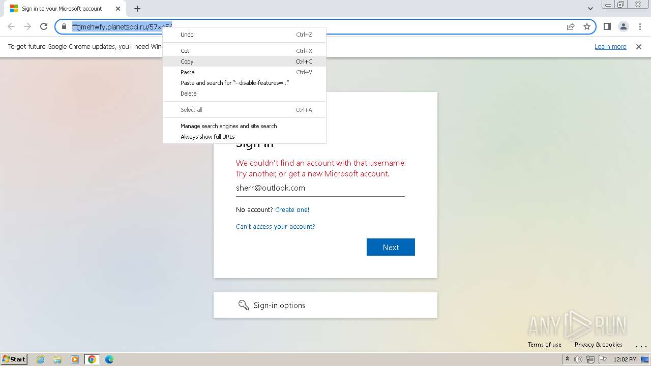Click the padlock site info icon
This screenshot has width=651, height=366.
click(x=64, y=26)
